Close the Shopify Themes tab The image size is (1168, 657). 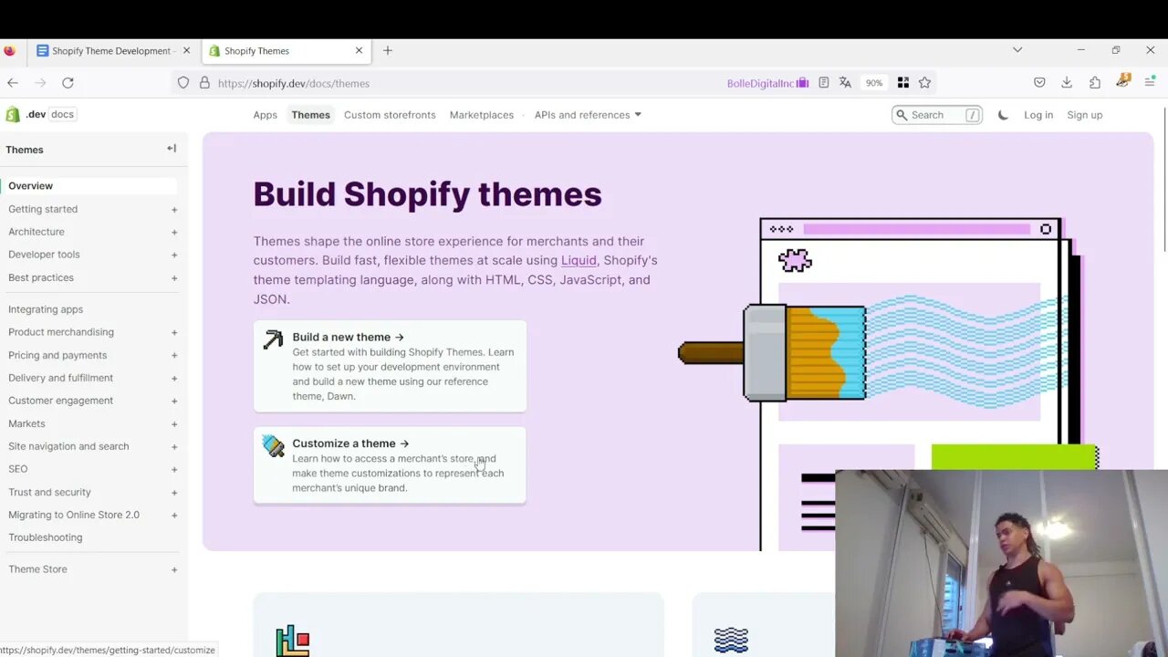pyautogui.click(x=359, y=50)
